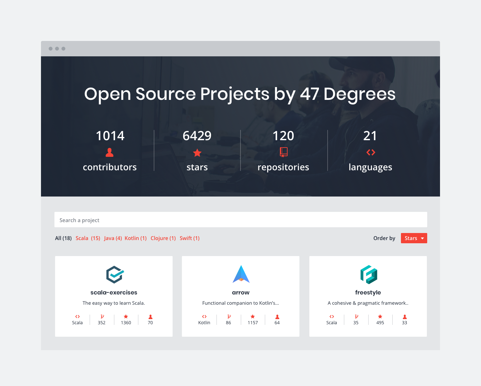Click the contributors icon on freestyle card

click(x=404, y=317)
